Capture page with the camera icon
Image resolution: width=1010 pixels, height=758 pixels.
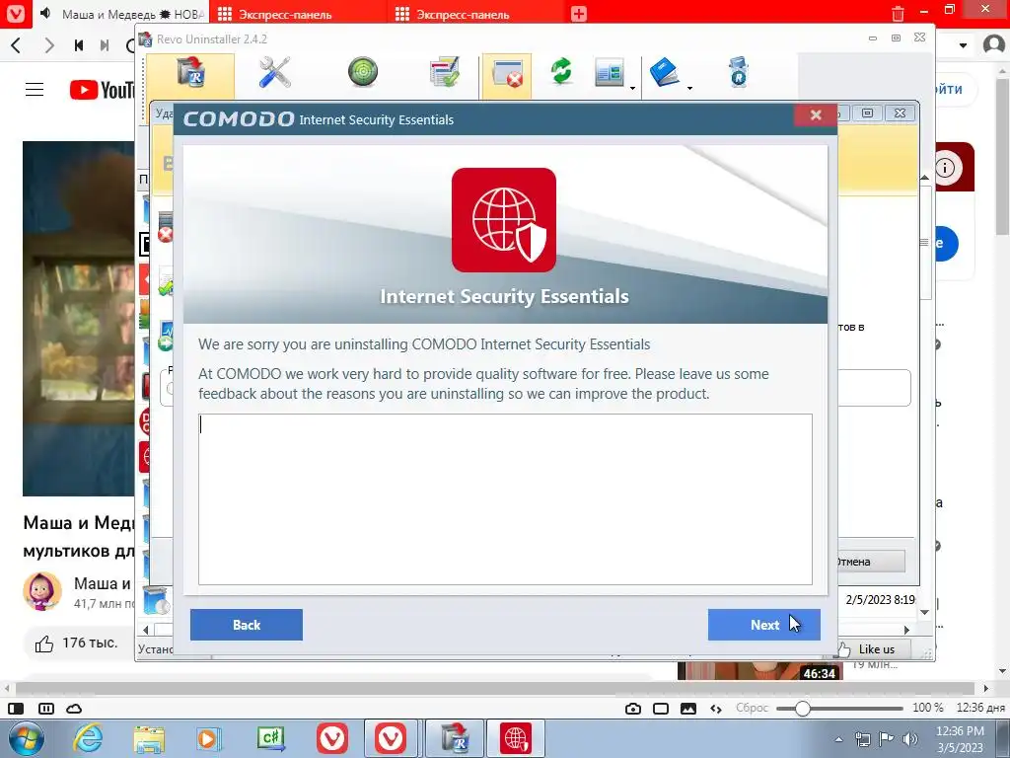(633, 709)
